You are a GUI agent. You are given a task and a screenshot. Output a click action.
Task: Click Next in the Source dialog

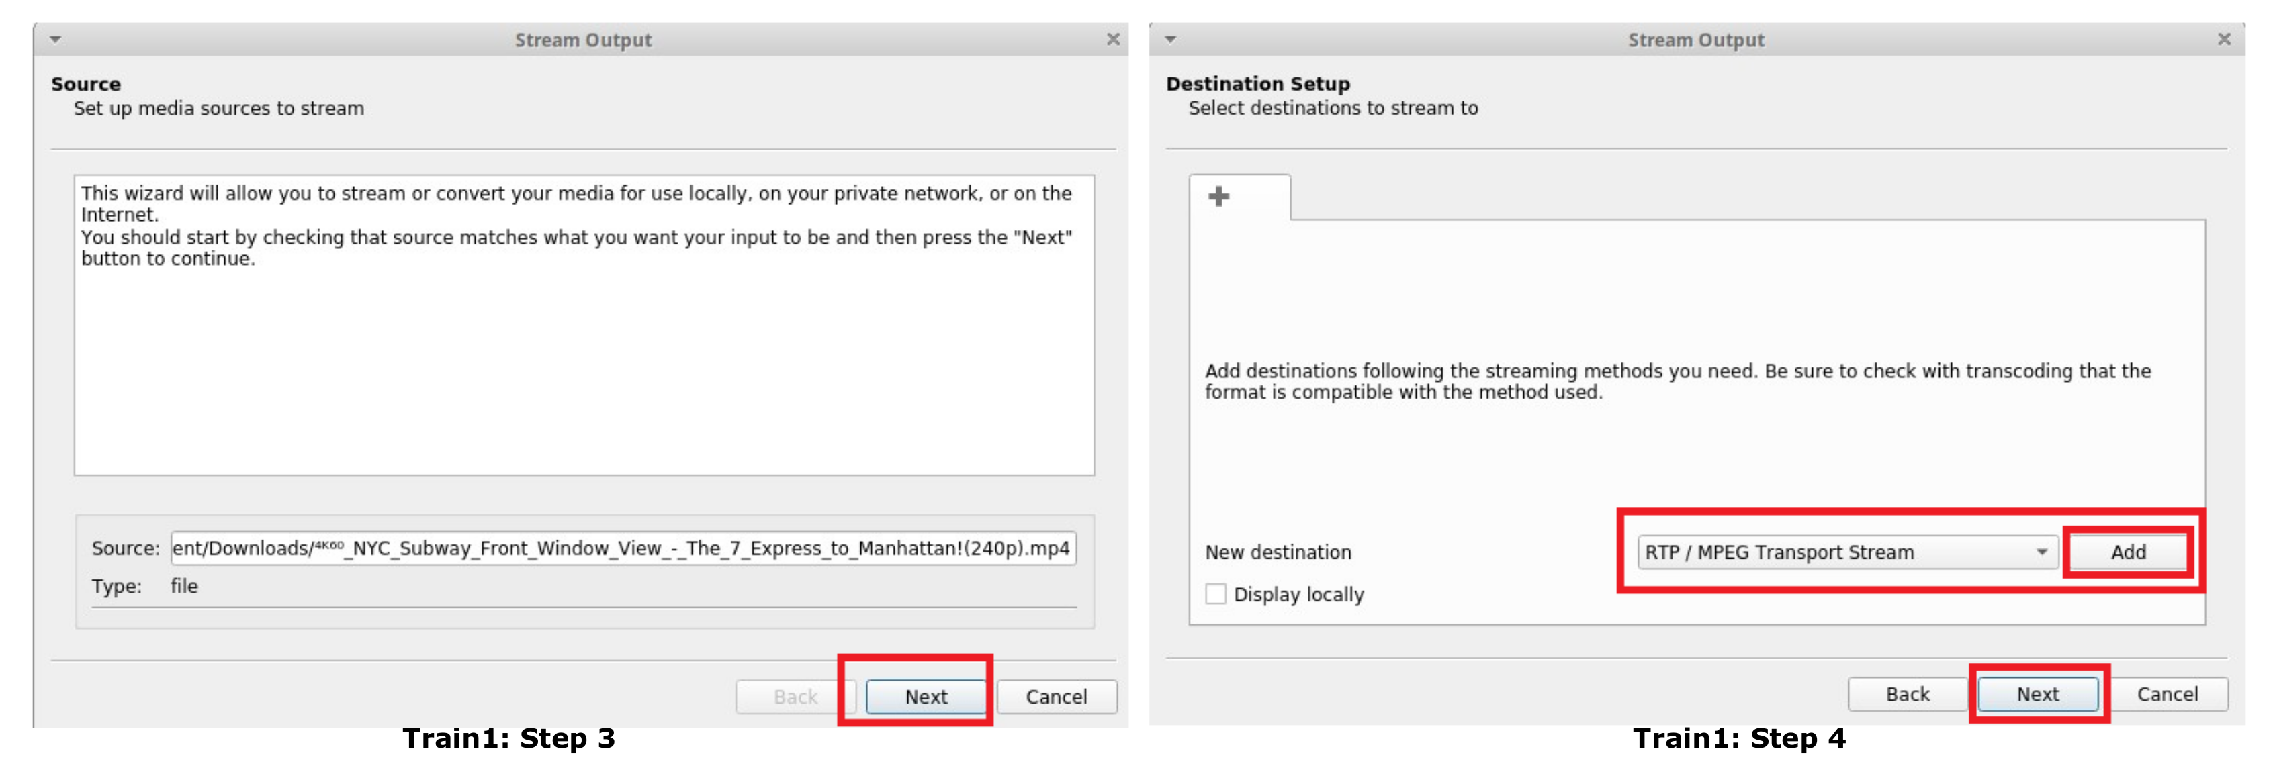(x=925, y=697)
